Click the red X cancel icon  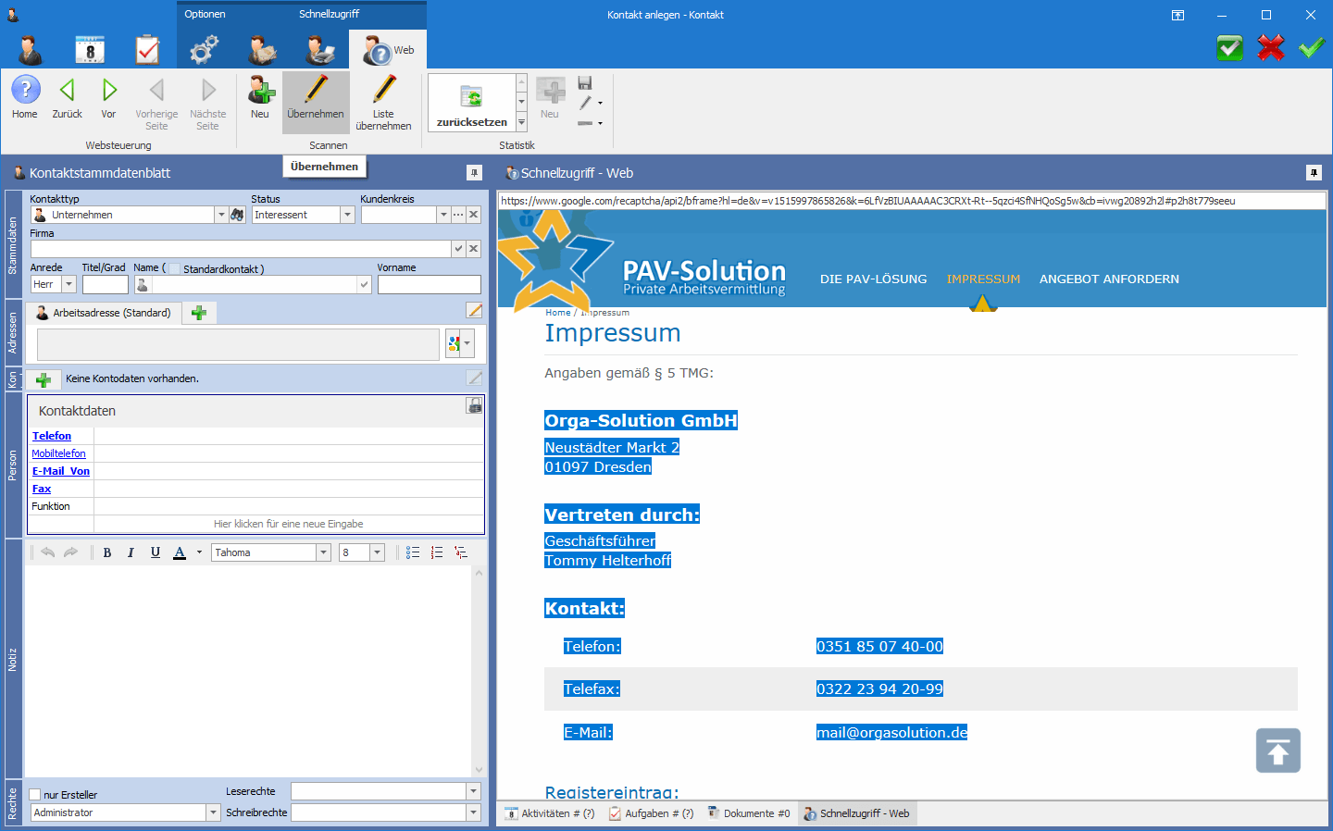1271,47
